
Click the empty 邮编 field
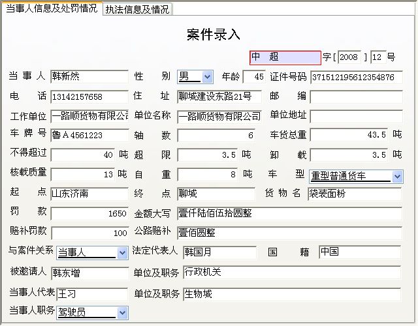tap(356, 96)
